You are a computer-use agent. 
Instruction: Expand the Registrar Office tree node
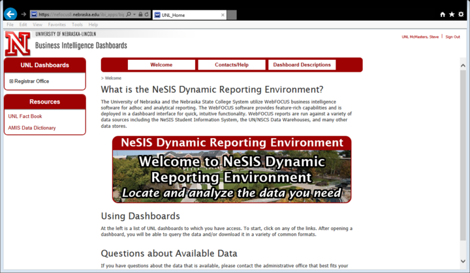11,81
